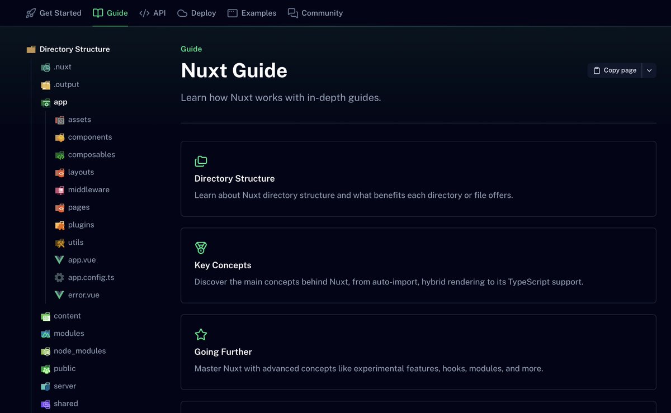Click the chat bubbles icon beside Community

point(293,13)
